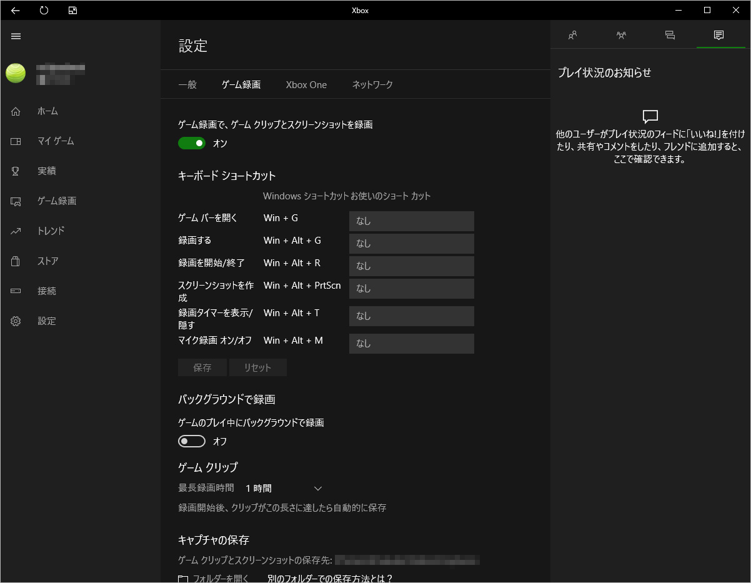Select ホーム label in the sidebar

(x=47, y=111)
